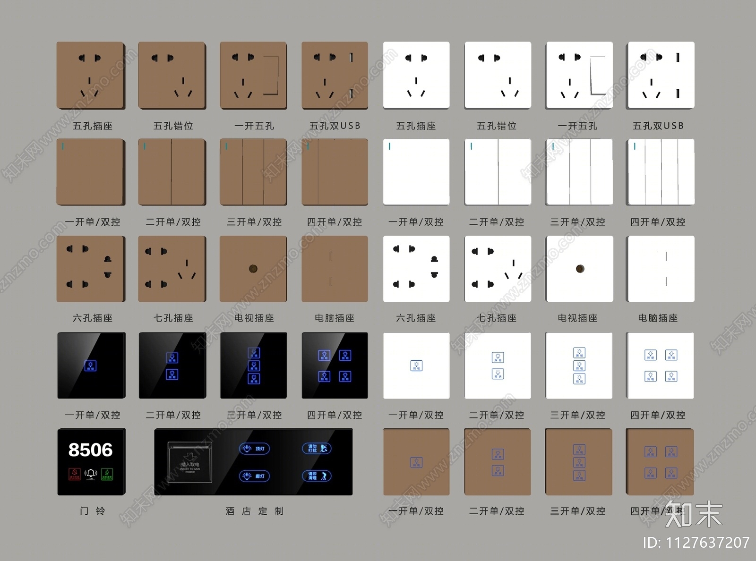Select the brown 七孔插座 seven-hole socket

172,269
